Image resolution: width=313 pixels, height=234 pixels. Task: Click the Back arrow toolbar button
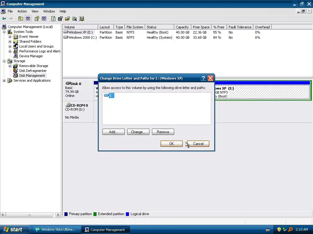[4, 19]
